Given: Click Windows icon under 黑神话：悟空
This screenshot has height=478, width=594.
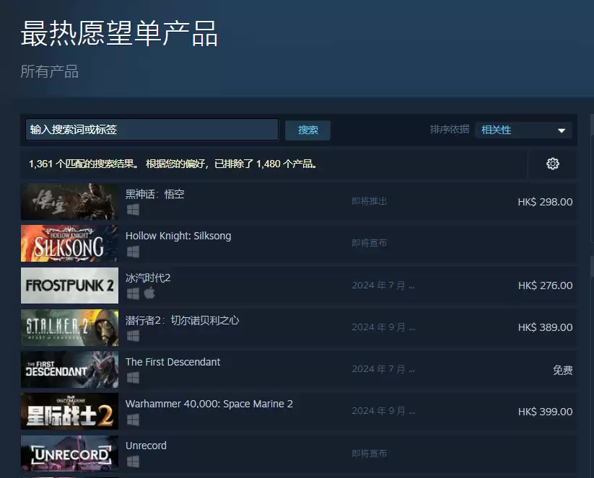Looking at the screenshot, I should coord(133,209).
